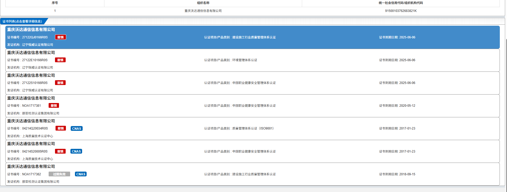The image size is (507, 192).
Task: Open certificate number 27122E10166R0S
Action: point(35,60)
